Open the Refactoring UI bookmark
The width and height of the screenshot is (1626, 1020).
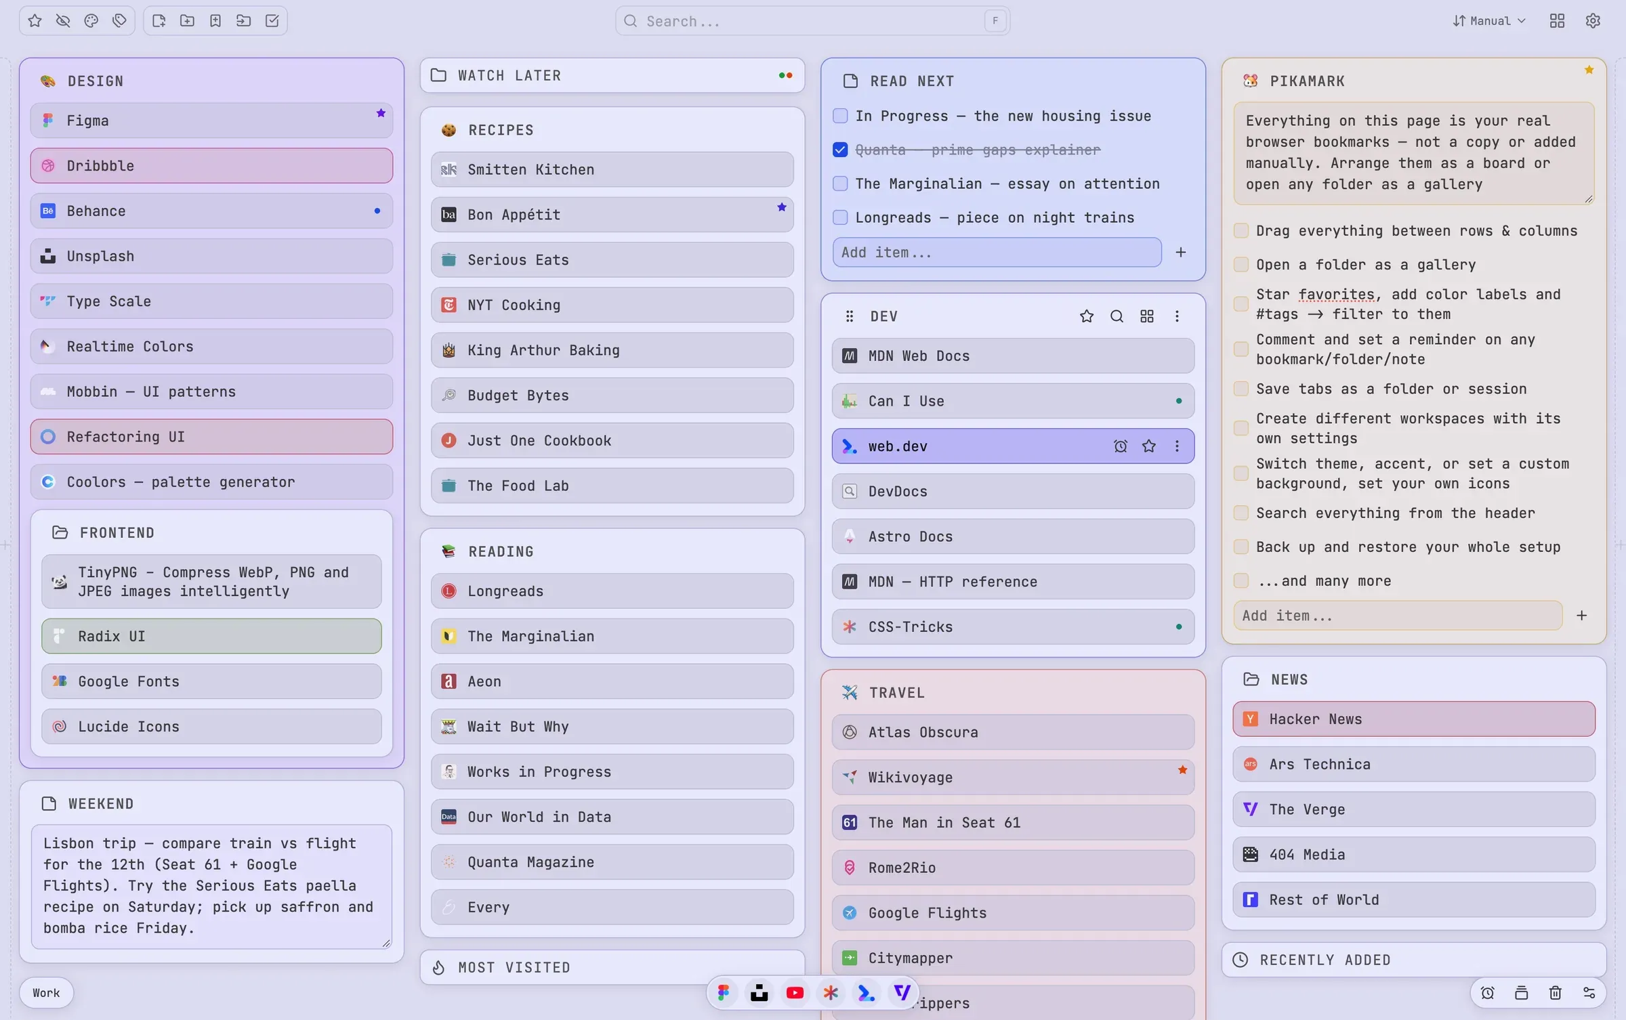point(211,437)
